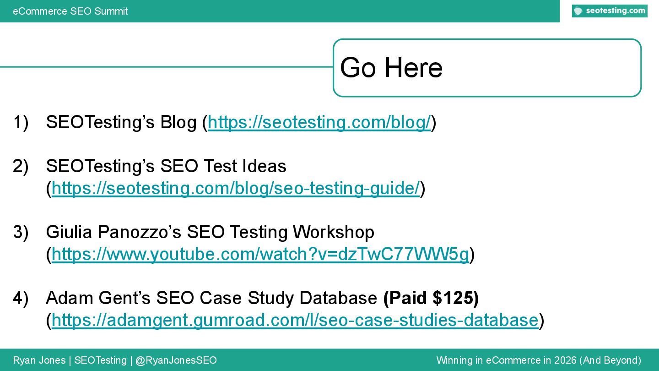Select the bold '(Paid $125)' text
The image size is (659, 371).
[431, 298]
